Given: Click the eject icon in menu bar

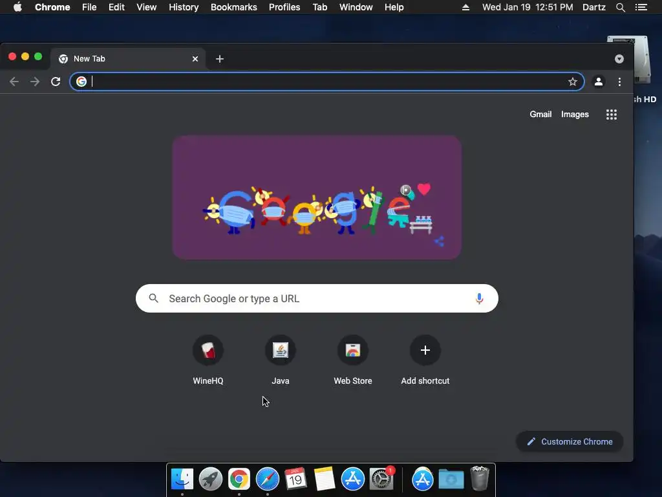Looking at the screenshot, I should pos(465,7).
